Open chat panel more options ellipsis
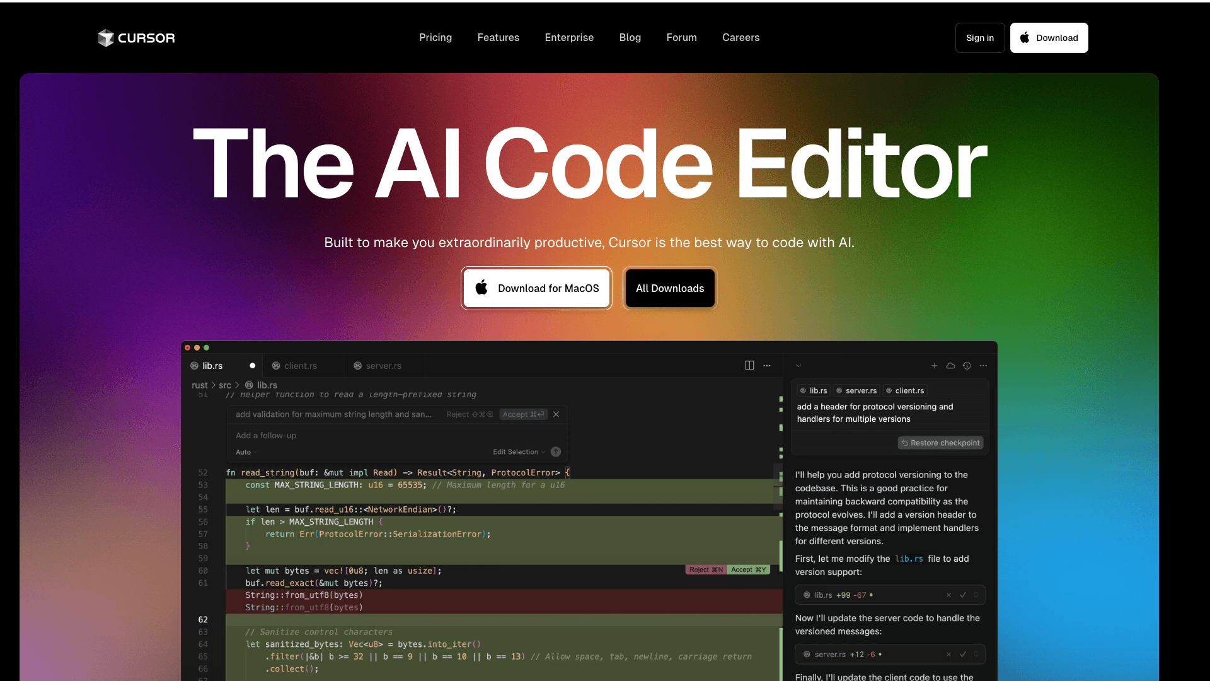This screenshot has width=1210, height=681. pos(983,366)
